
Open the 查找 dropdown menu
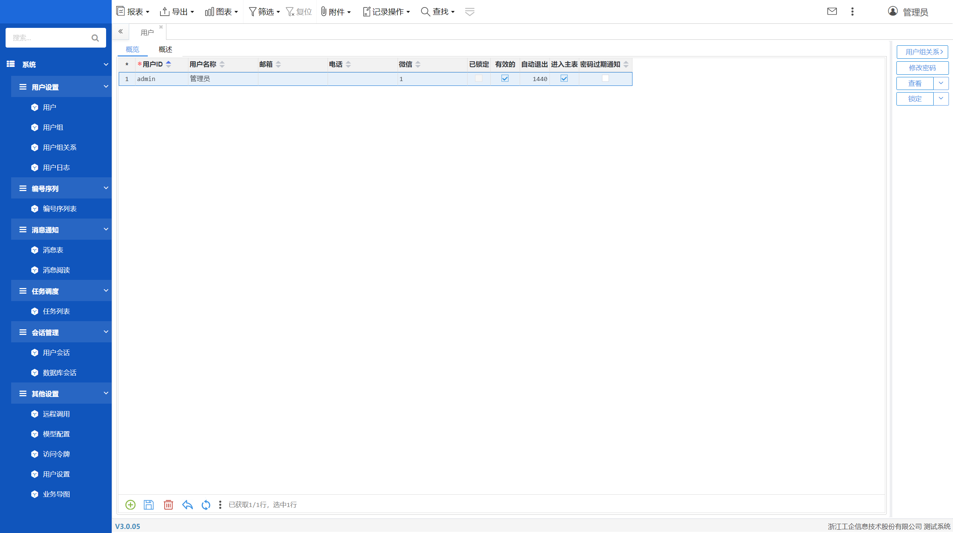tap(438, 12)
